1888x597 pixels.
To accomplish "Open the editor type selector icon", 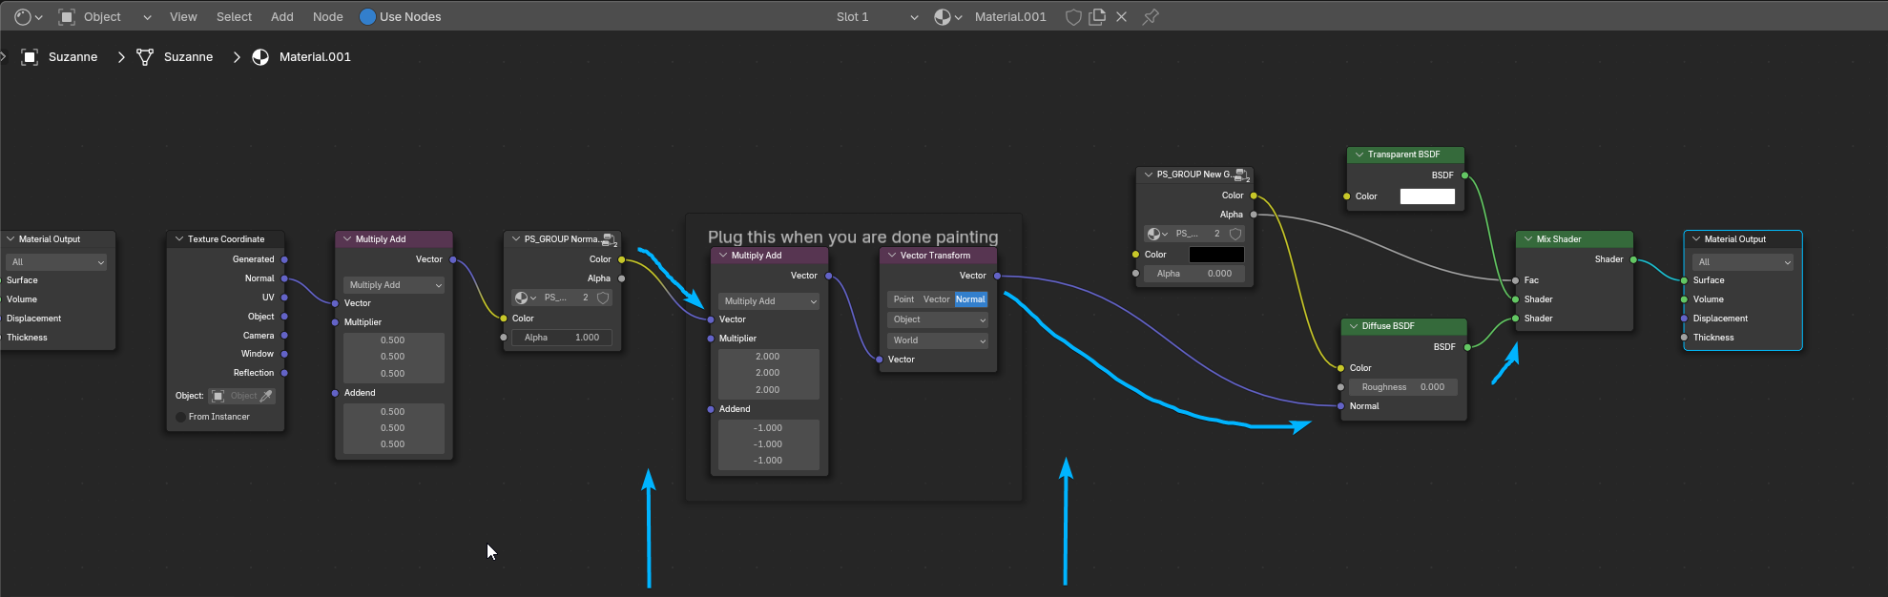I will (x=28, y=16).
